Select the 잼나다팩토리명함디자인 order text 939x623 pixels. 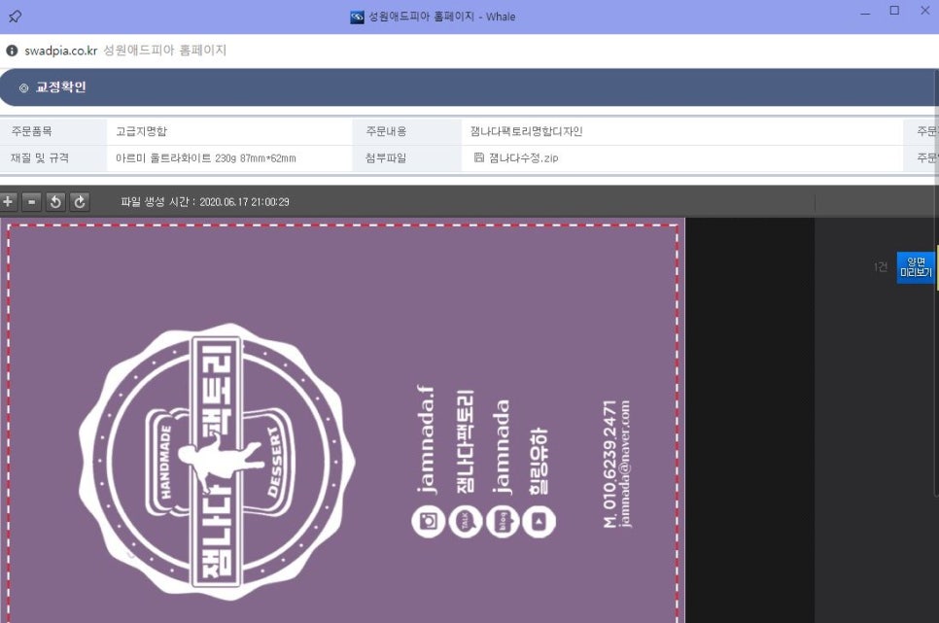(527, 131)
